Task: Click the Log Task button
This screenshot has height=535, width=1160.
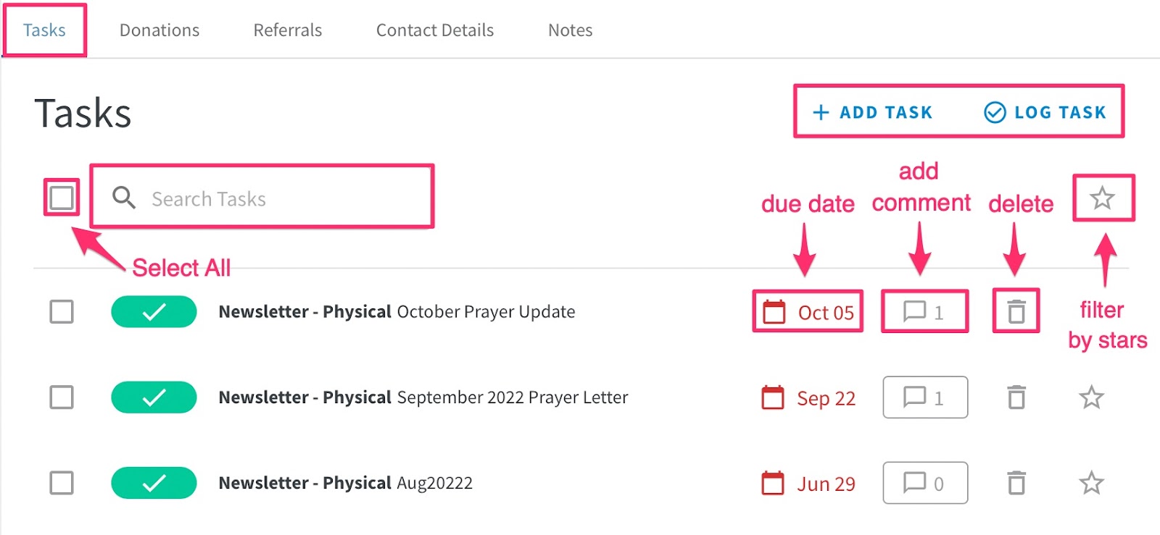Action: click(1045, 112)
